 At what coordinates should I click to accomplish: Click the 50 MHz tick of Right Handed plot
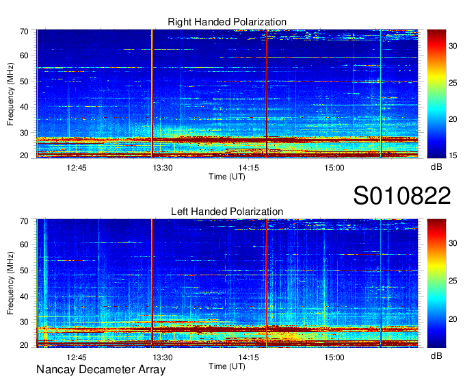pyautogui.click(x=24, y=81)
